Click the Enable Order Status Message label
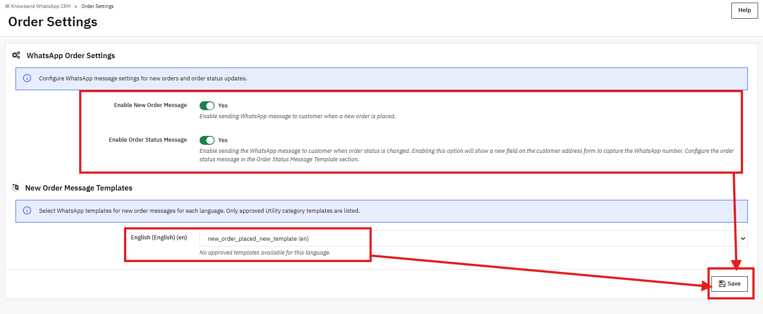 click(148, 140)
